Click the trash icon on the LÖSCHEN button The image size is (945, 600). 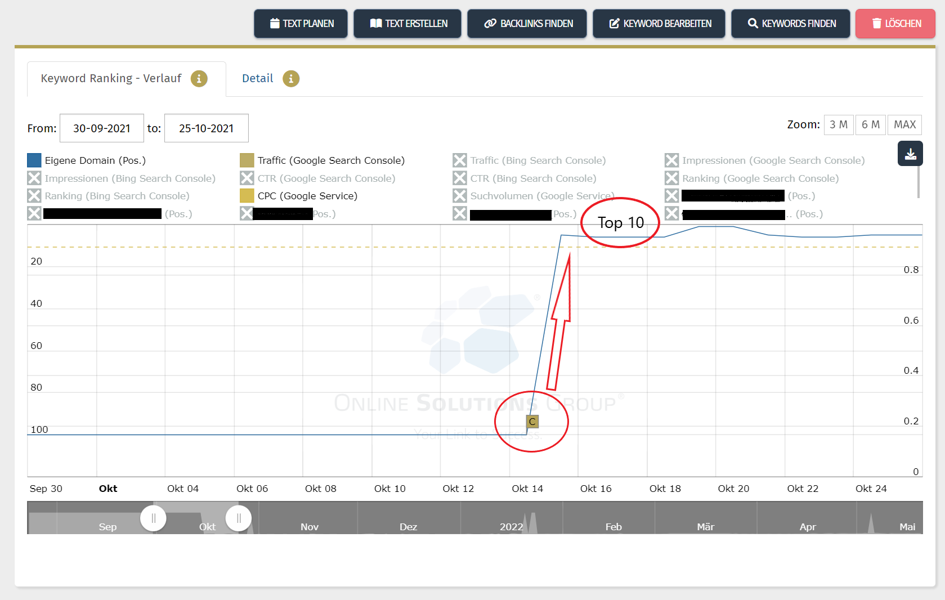877,24
